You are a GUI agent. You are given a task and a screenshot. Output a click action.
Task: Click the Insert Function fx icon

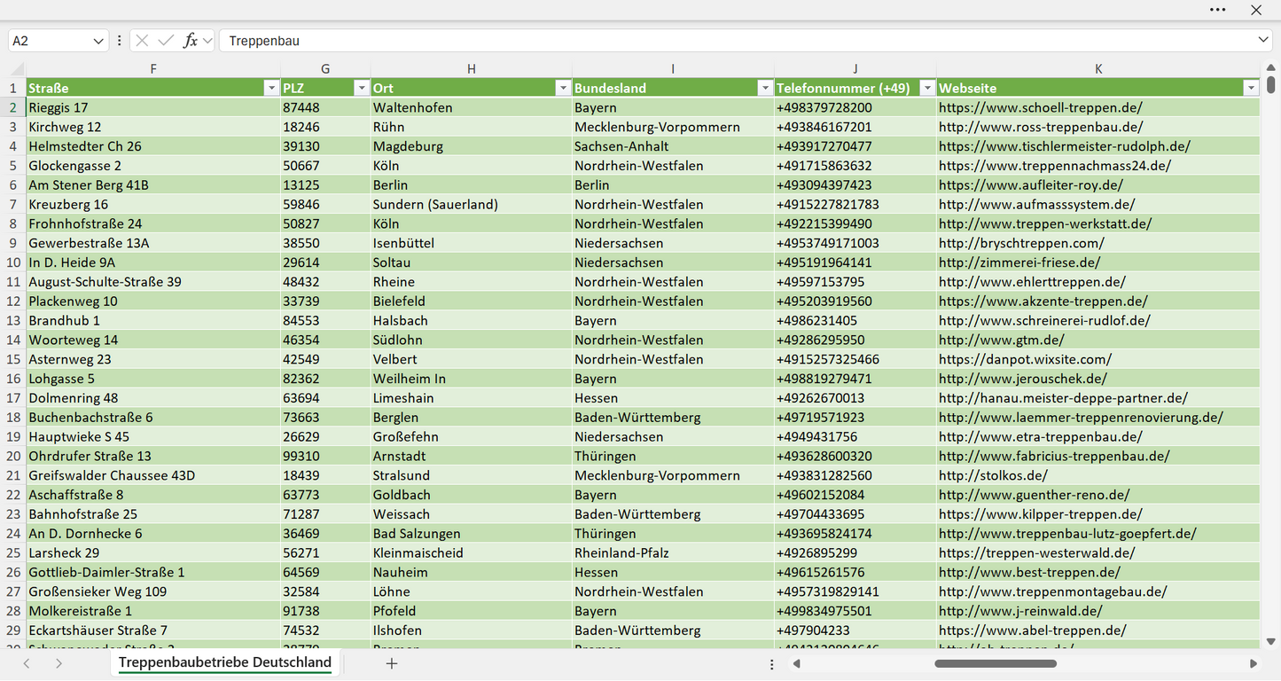190,41
